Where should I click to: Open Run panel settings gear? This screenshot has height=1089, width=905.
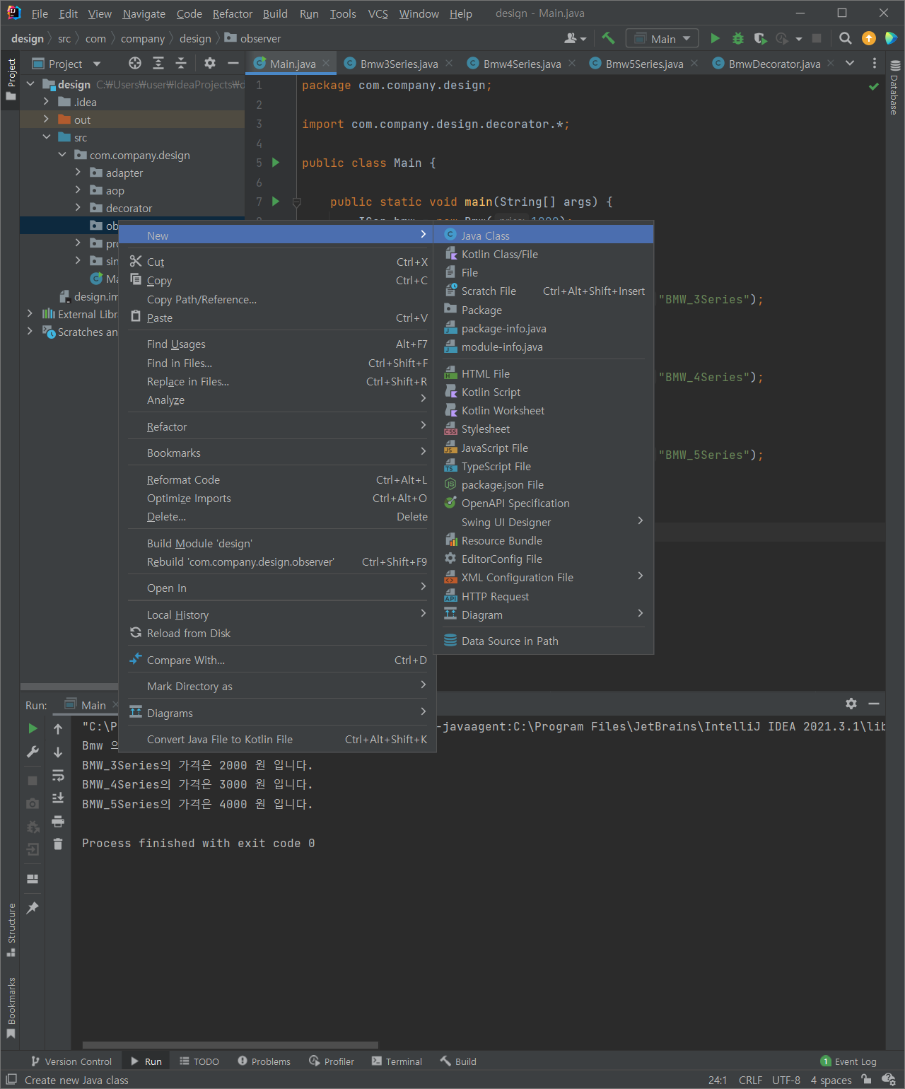coord(851,704)
